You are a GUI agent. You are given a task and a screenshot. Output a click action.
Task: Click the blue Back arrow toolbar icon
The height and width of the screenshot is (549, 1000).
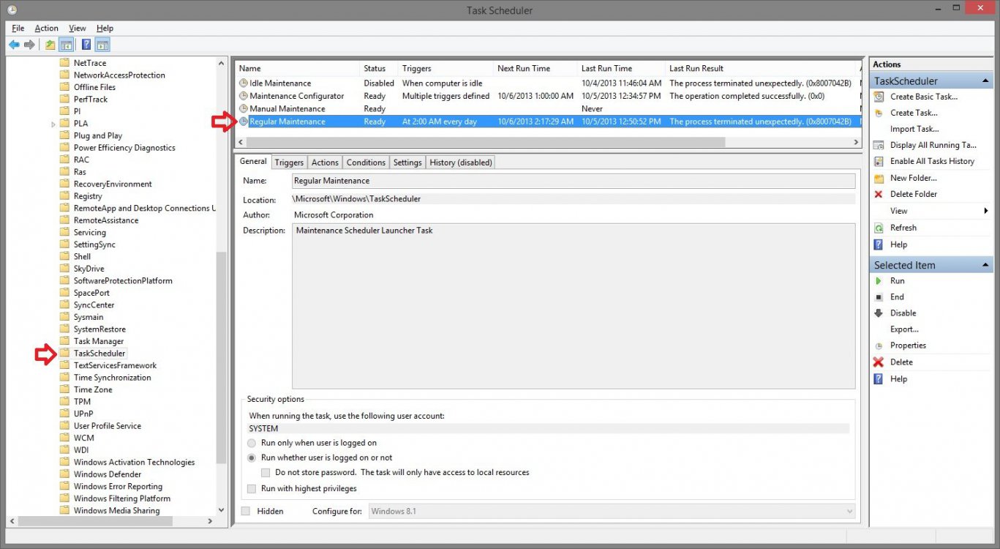14,45
